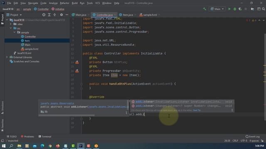Collapse the JavaFX18 project root node

pos(7,20)
